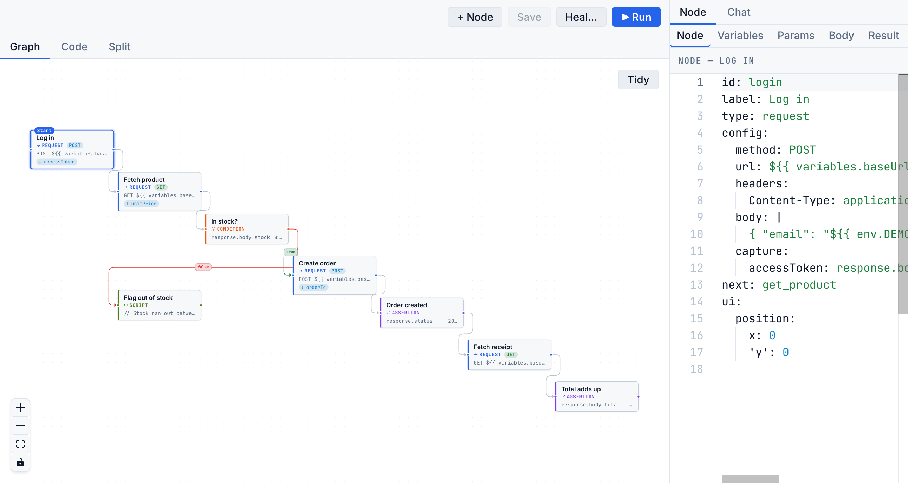Click the orderId capture chip

[314, 287]
